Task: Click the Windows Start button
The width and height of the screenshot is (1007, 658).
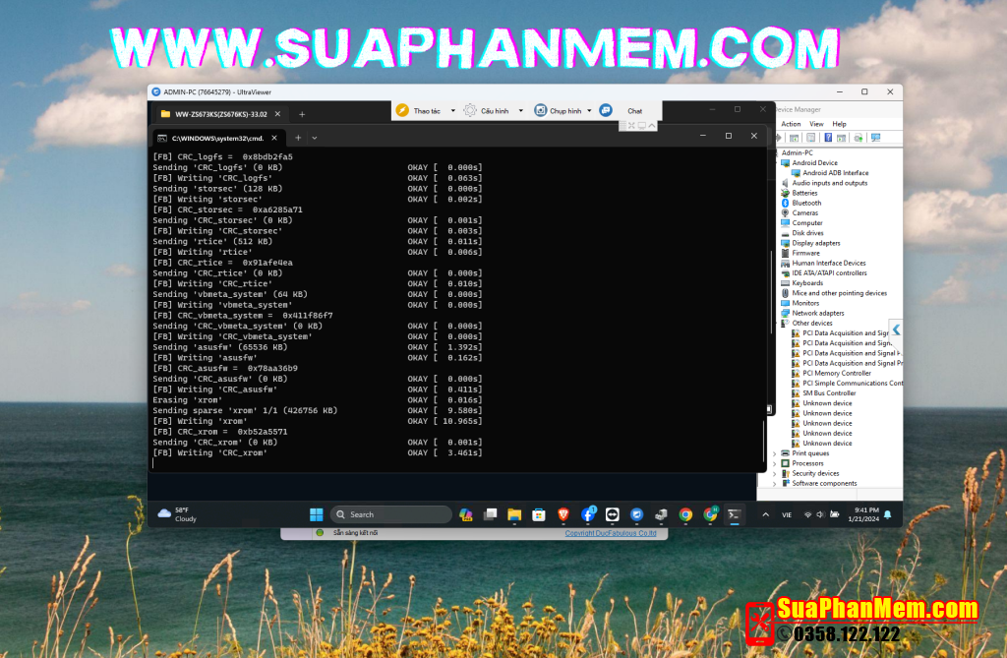Action: click(316, 514)
